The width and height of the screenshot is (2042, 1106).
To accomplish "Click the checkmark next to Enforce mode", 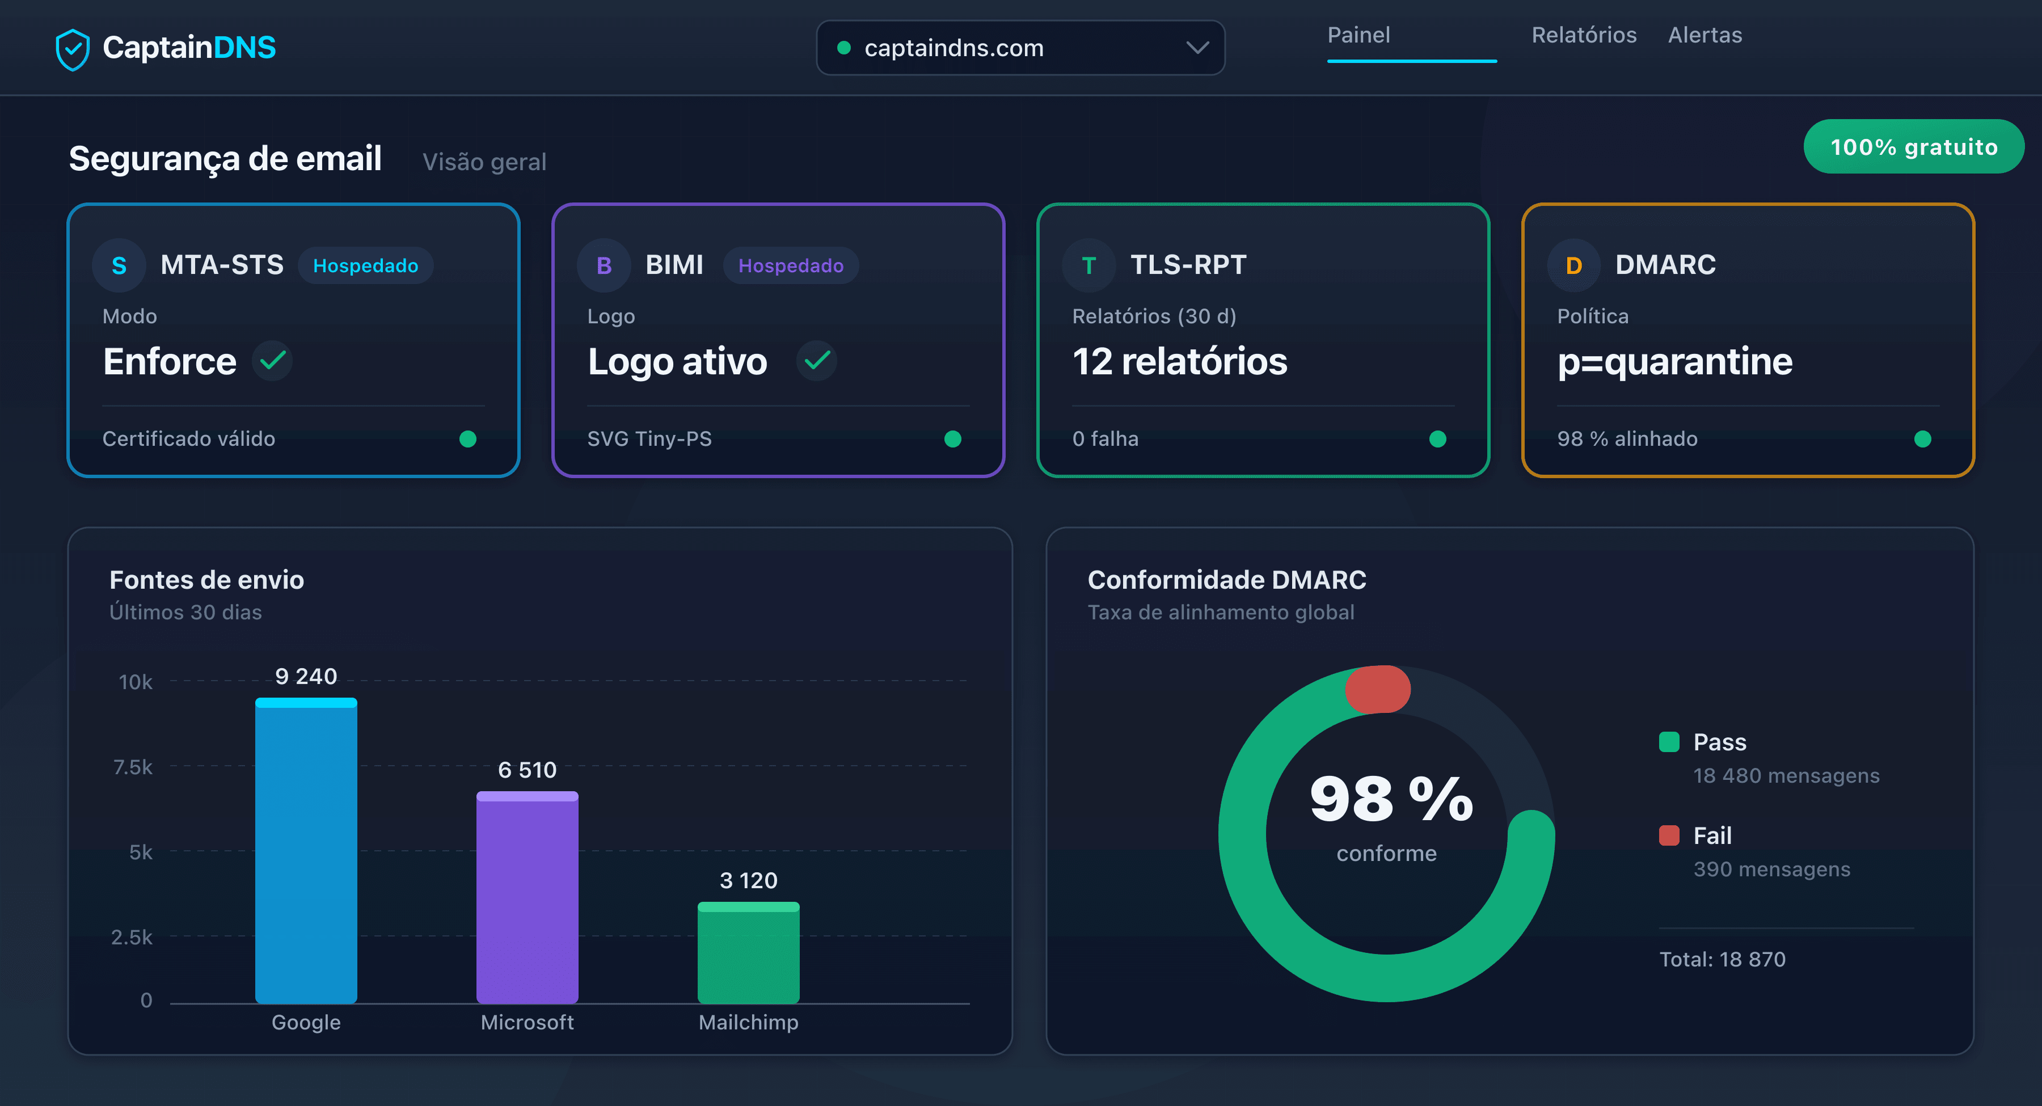I will tap(272, 361).
